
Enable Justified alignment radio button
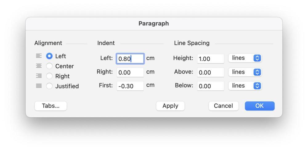(49, 86)
